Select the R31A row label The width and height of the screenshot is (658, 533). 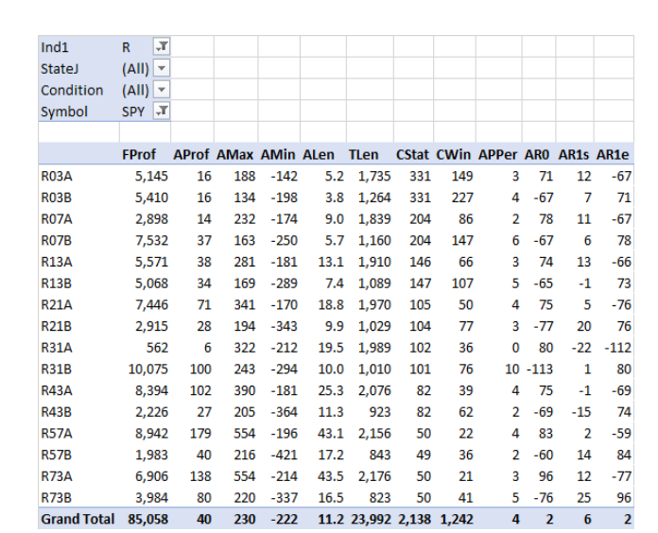[x=56, y=348]
